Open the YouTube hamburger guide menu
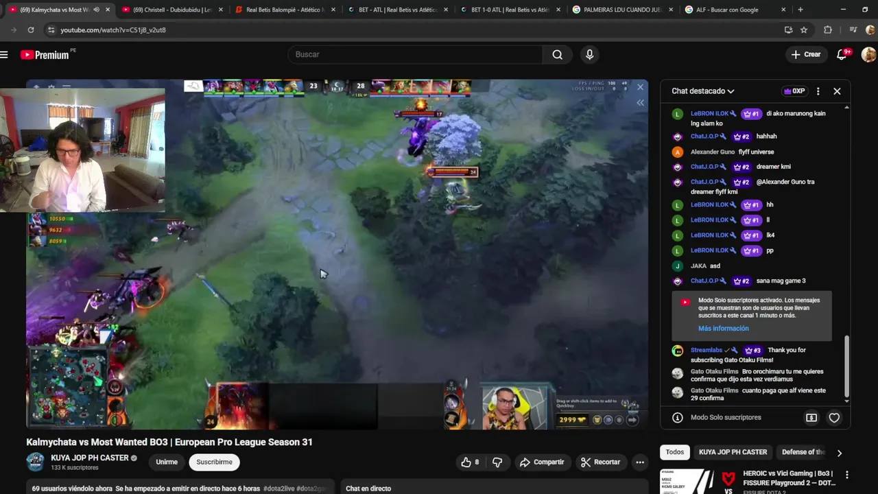Screen dimensions: 878x494 point(4,54)
